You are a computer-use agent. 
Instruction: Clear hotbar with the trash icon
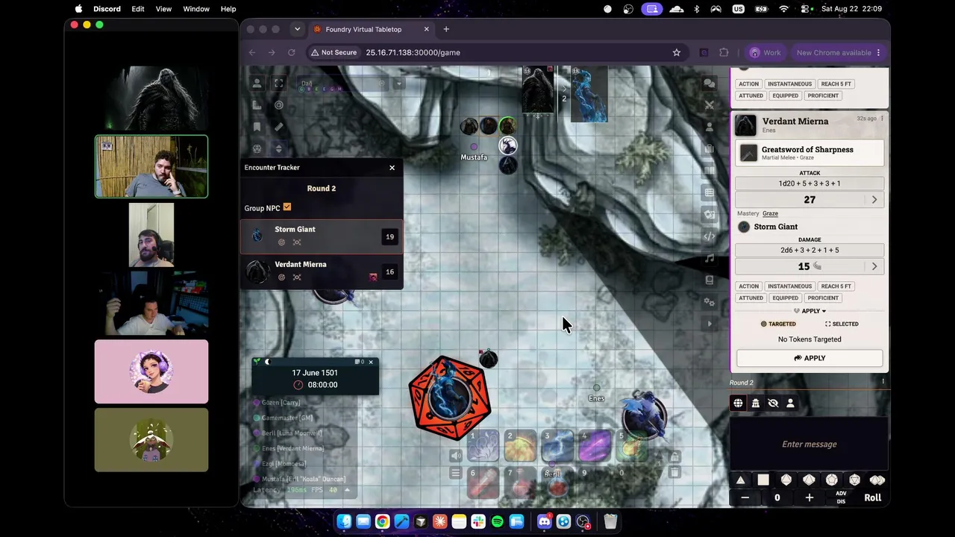(x=674, y=473)
